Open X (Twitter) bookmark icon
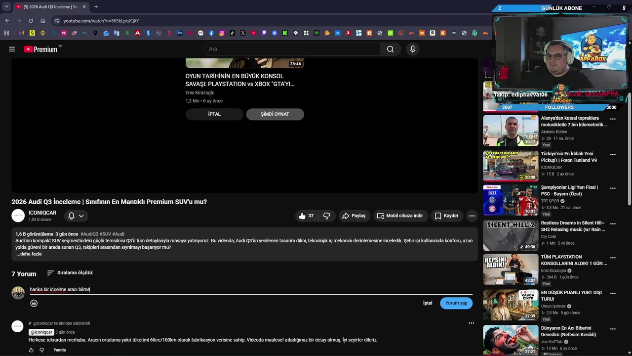Screen dimensions: 632x356 pos(243,33)
